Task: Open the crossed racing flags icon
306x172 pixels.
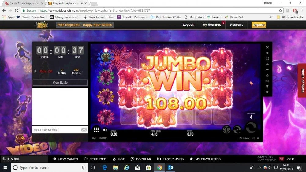Action: (267, 81)
